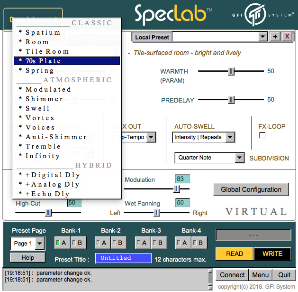Enable the FX-LOOP checkbox
Viewport: 298px width, 292px height.
click(262, 135)
